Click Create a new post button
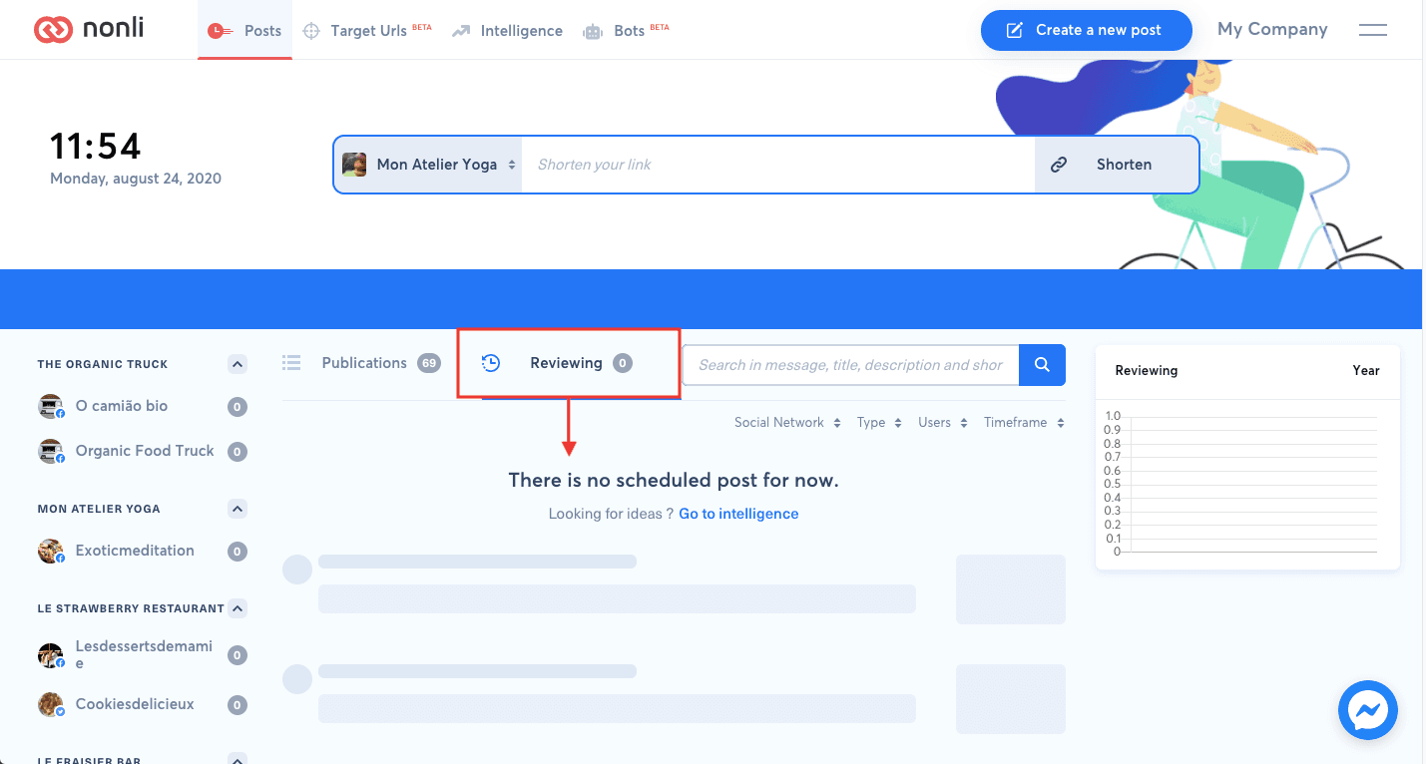The width and height of the screenshot is (1426, 764). (1087, 30)
